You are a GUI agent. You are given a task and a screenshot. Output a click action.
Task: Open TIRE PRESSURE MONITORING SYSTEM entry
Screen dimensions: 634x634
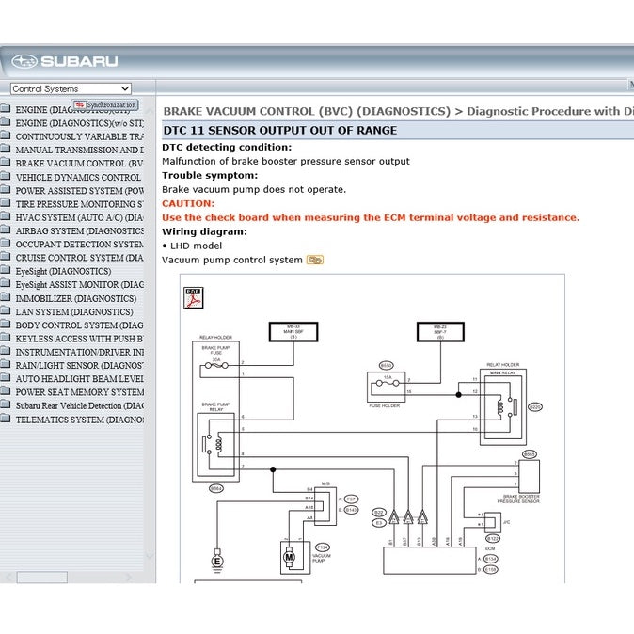point(79,204)
